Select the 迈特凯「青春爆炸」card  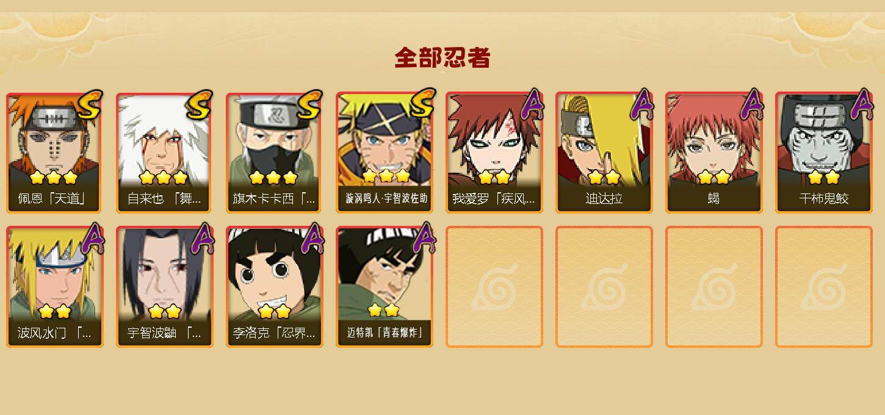(385, 287)
